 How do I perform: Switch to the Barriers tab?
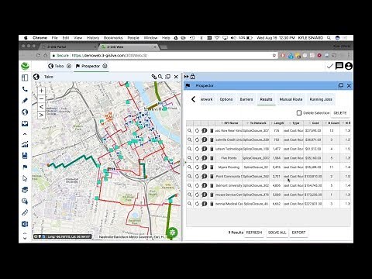(x=246, y=99)
